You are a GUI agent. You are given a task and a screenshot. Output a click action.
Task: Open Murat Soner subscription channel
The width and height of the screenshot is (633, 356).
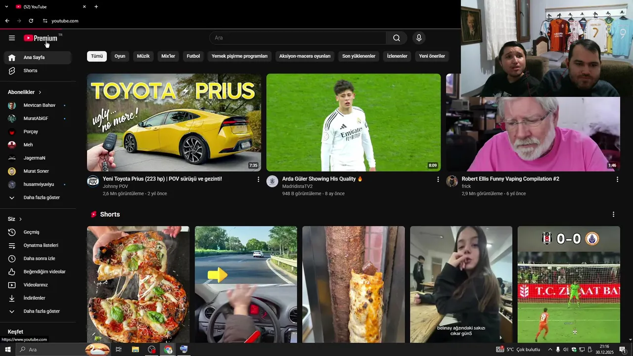coord(38,171)
